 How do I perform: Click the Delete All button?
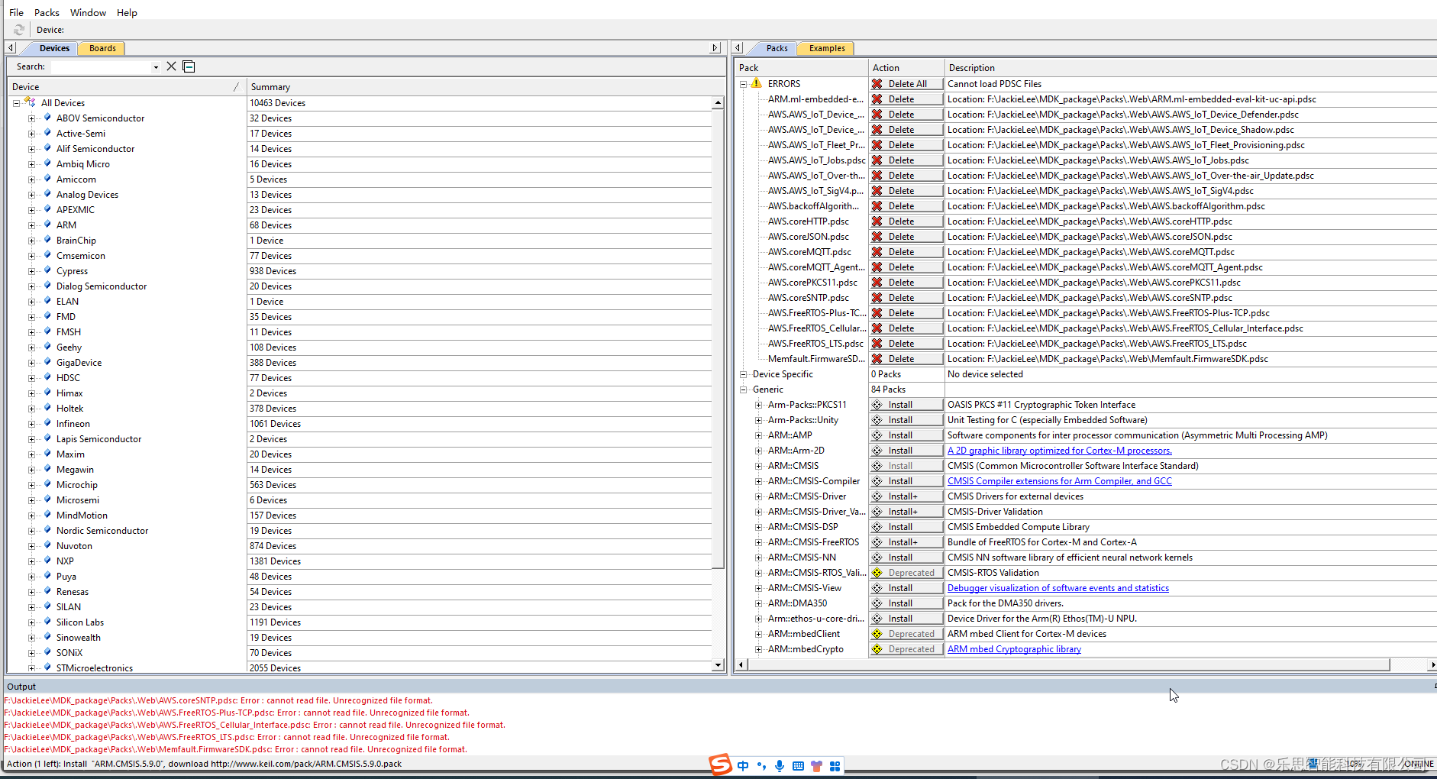pos(906,84)
